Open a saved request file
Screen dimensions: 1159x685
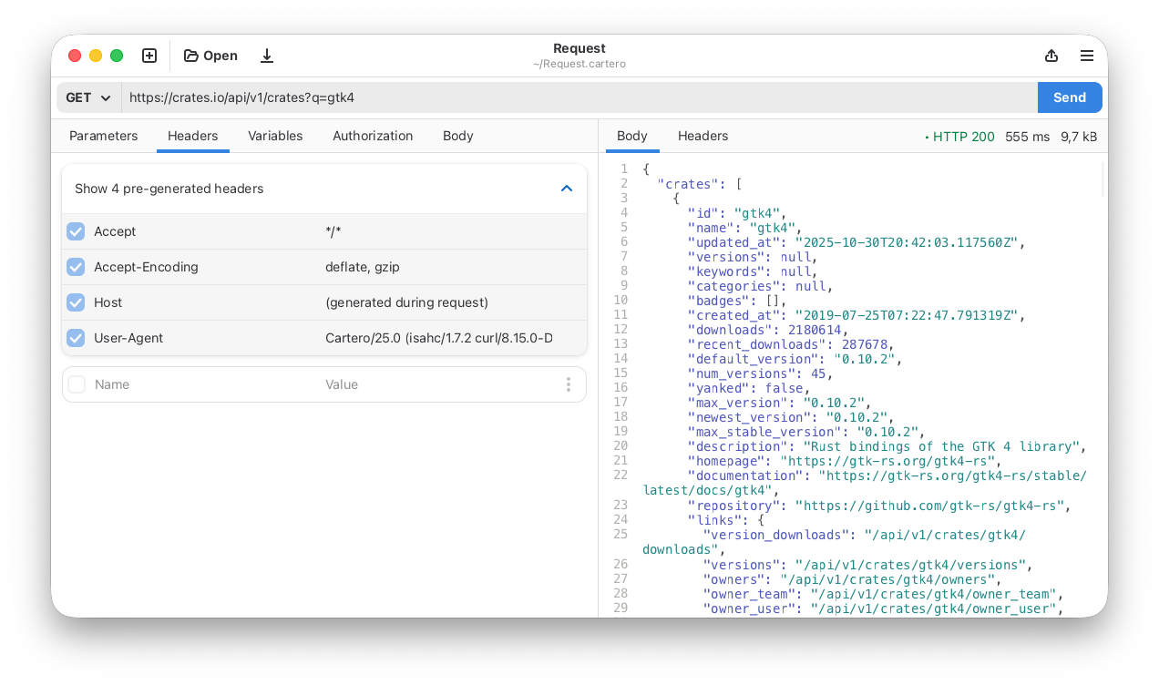210,56
